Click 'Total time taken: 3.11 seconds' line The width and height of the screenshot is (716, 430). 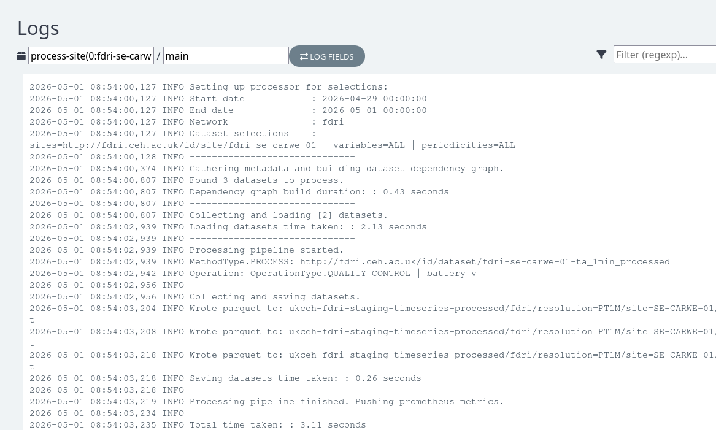coord(198,425)
